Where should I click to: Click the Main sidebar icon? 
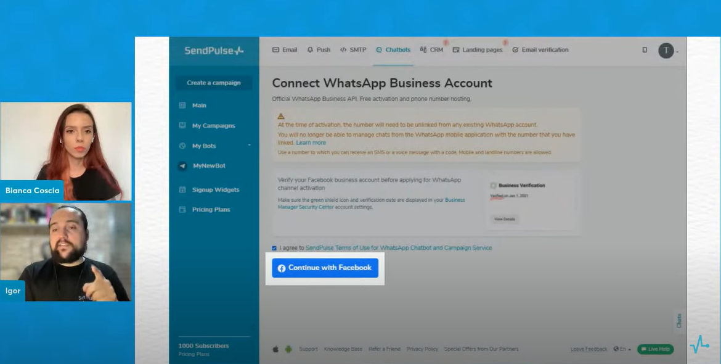coord(182,105)
